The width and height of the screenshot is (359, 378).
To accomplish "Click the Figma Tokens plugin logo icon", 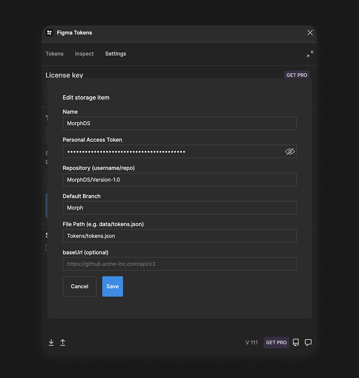I will pos(50,33).
